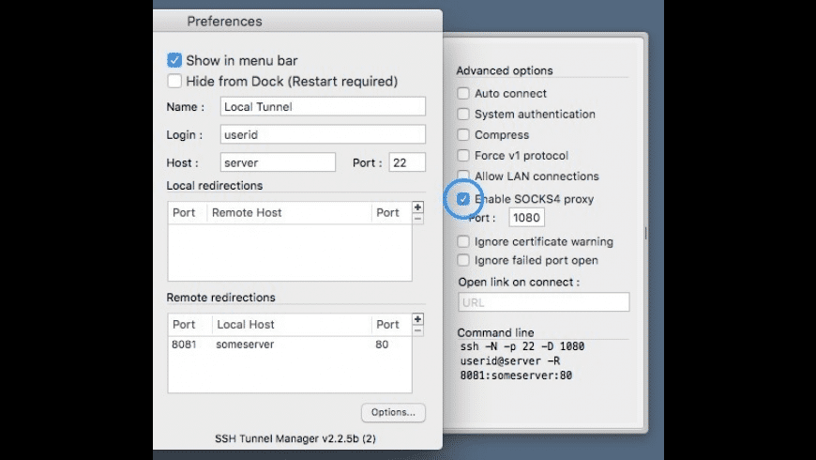Image resolution: width=816 pixels, height=460 pixels.
Task: Select the 8081 someserver remote redirection row
Action: pos(281,345)
